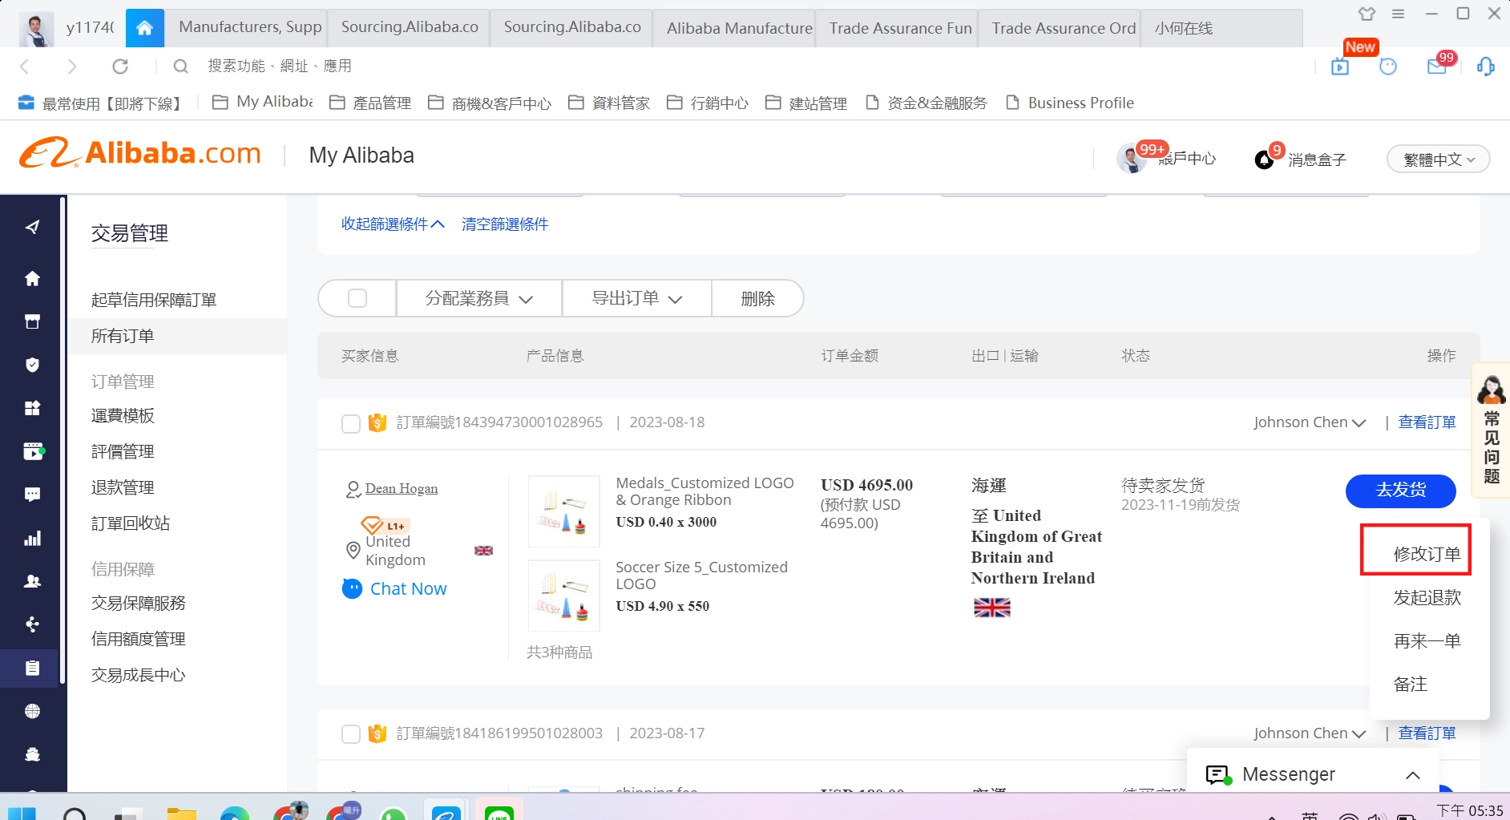
Task: Click the address search input field
Action: click(280, 66)
